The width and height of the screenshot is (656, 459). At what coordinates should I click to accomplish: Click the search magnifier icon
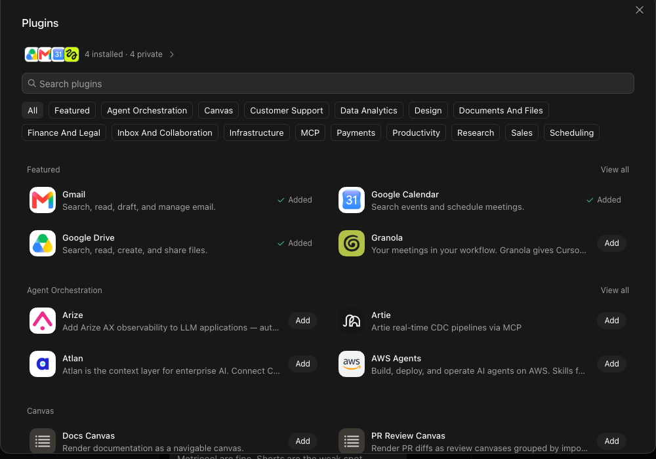pos(31,84)
